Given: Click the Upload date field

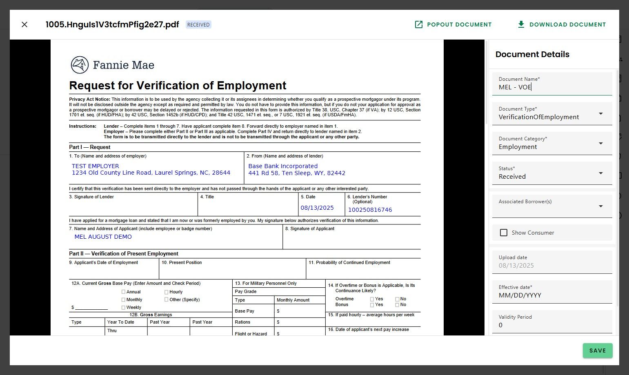Looking at the screenshot, I should [x=552, y=262].
